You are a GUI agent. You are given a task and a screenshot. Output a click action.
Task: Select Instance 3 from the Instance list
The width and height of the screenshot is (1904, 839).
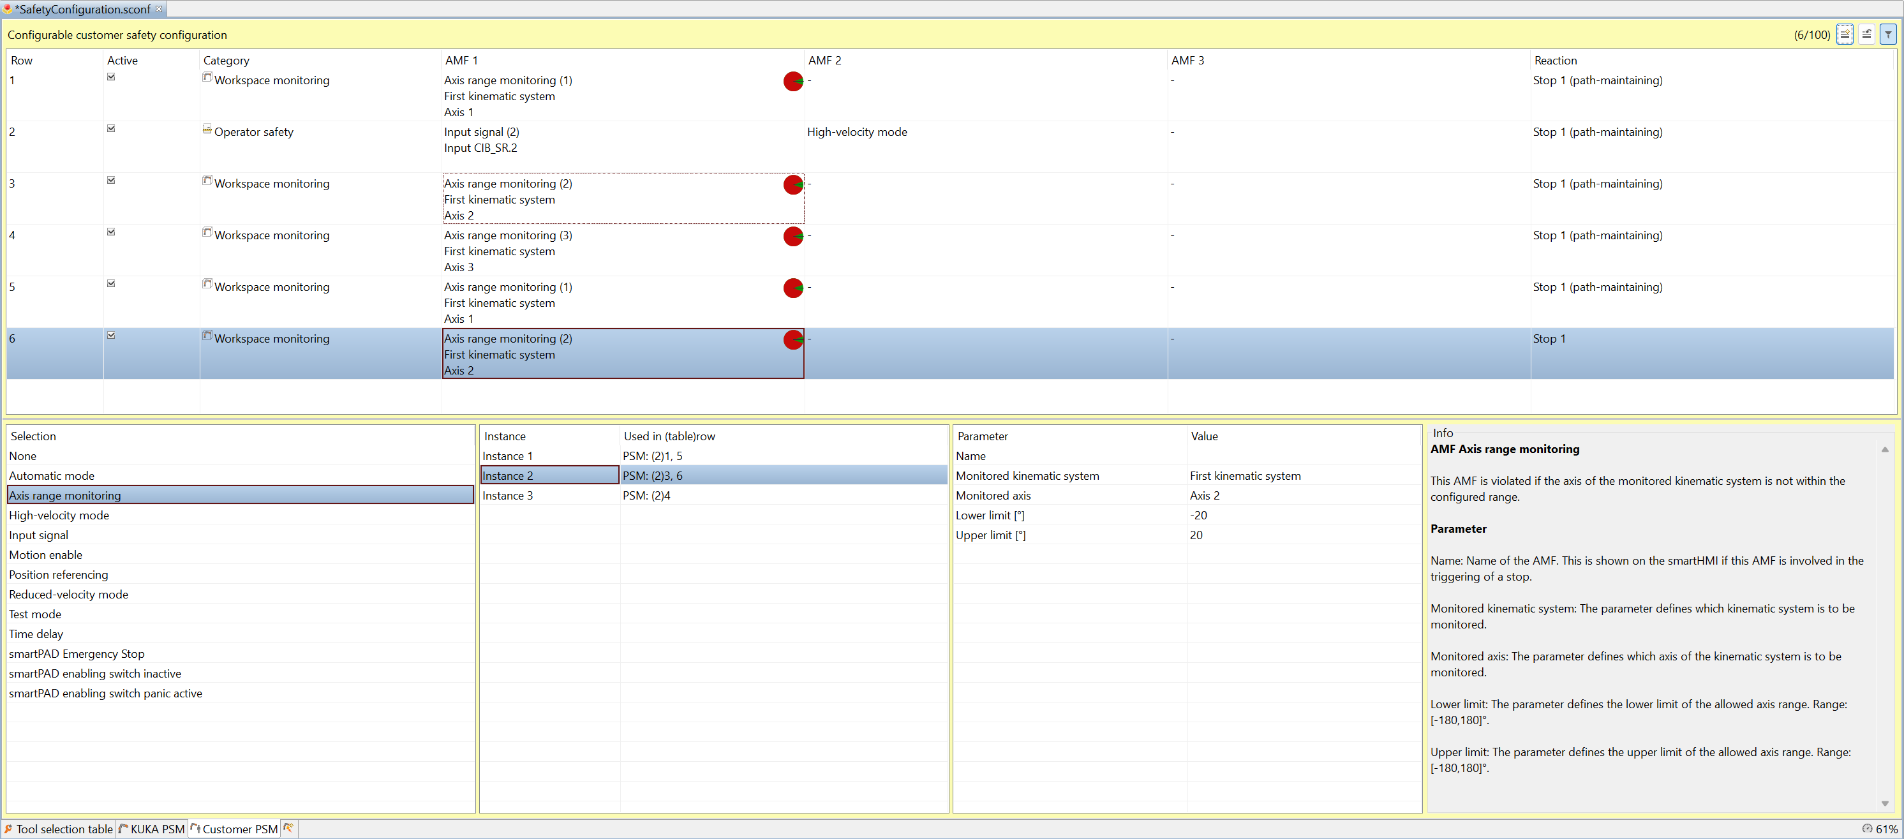coord(508,495)
